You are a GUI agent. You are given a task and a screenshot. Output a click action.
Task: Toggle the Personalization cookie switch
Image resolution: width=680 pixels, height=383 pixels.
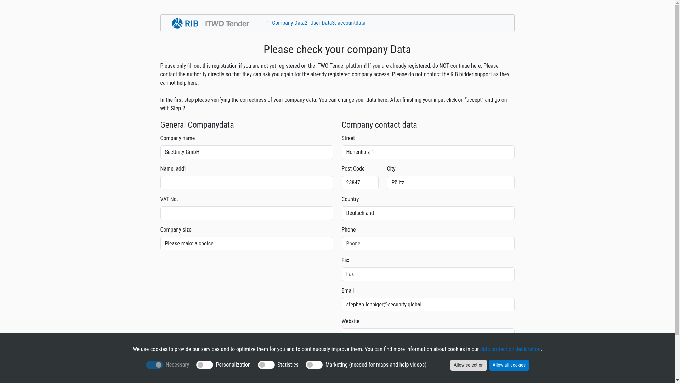tap(205, 365)
